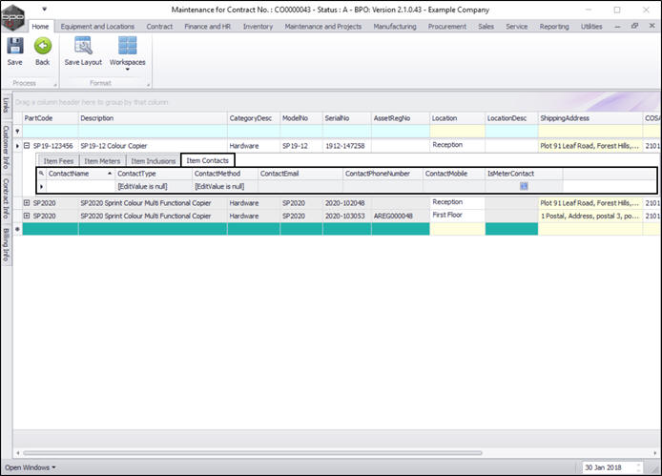Click the filter row funnel icon
This screenshot has width=662, height=476.
coord(17,132)
